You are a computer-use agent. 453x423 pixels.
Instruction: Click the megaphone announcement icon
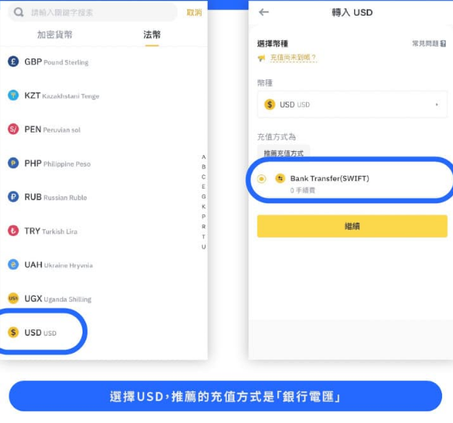pyautogui.click(x=262, y=58)
